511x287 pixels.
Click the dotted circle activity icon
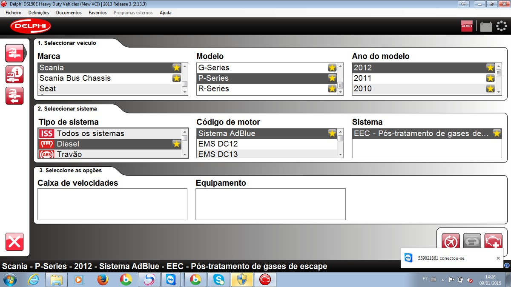[x=502, y=26]
